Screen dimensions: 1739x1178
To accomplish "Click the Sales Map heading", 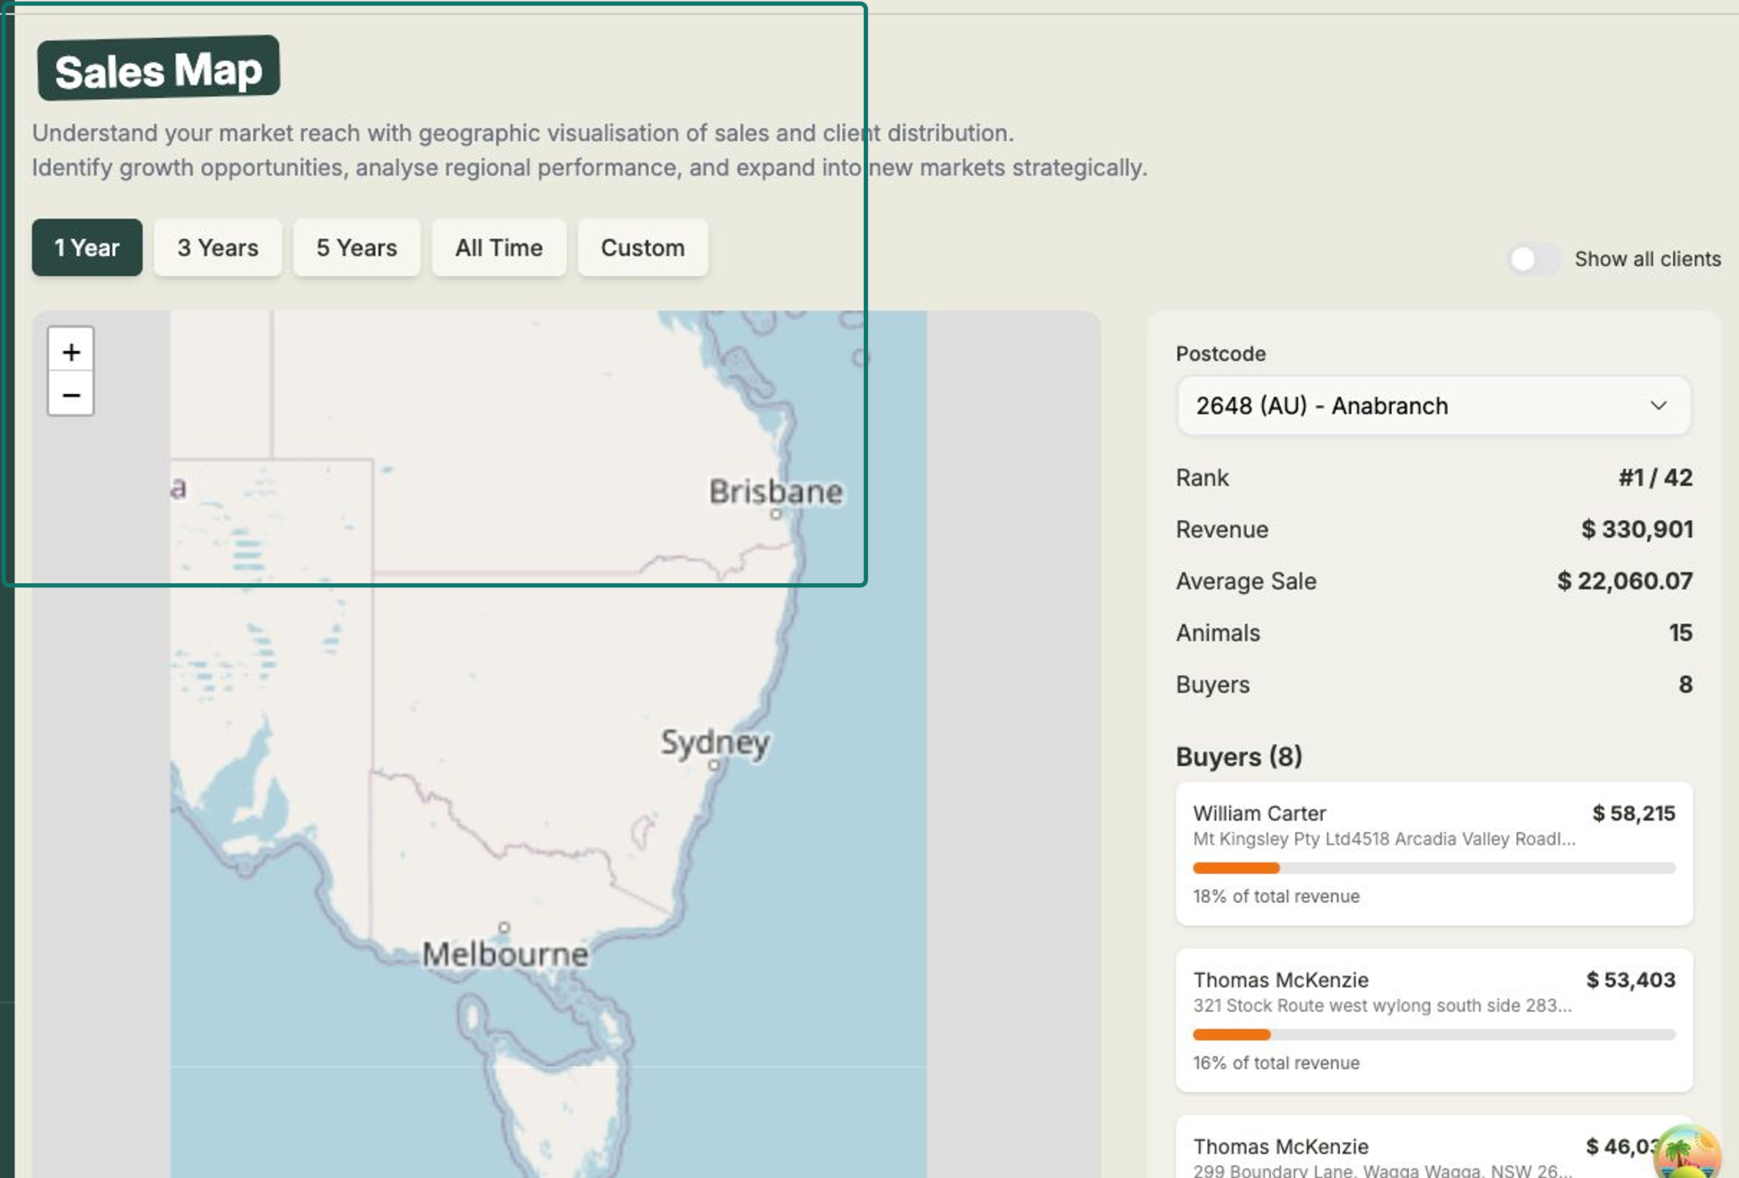I will (x=159, y=70).
